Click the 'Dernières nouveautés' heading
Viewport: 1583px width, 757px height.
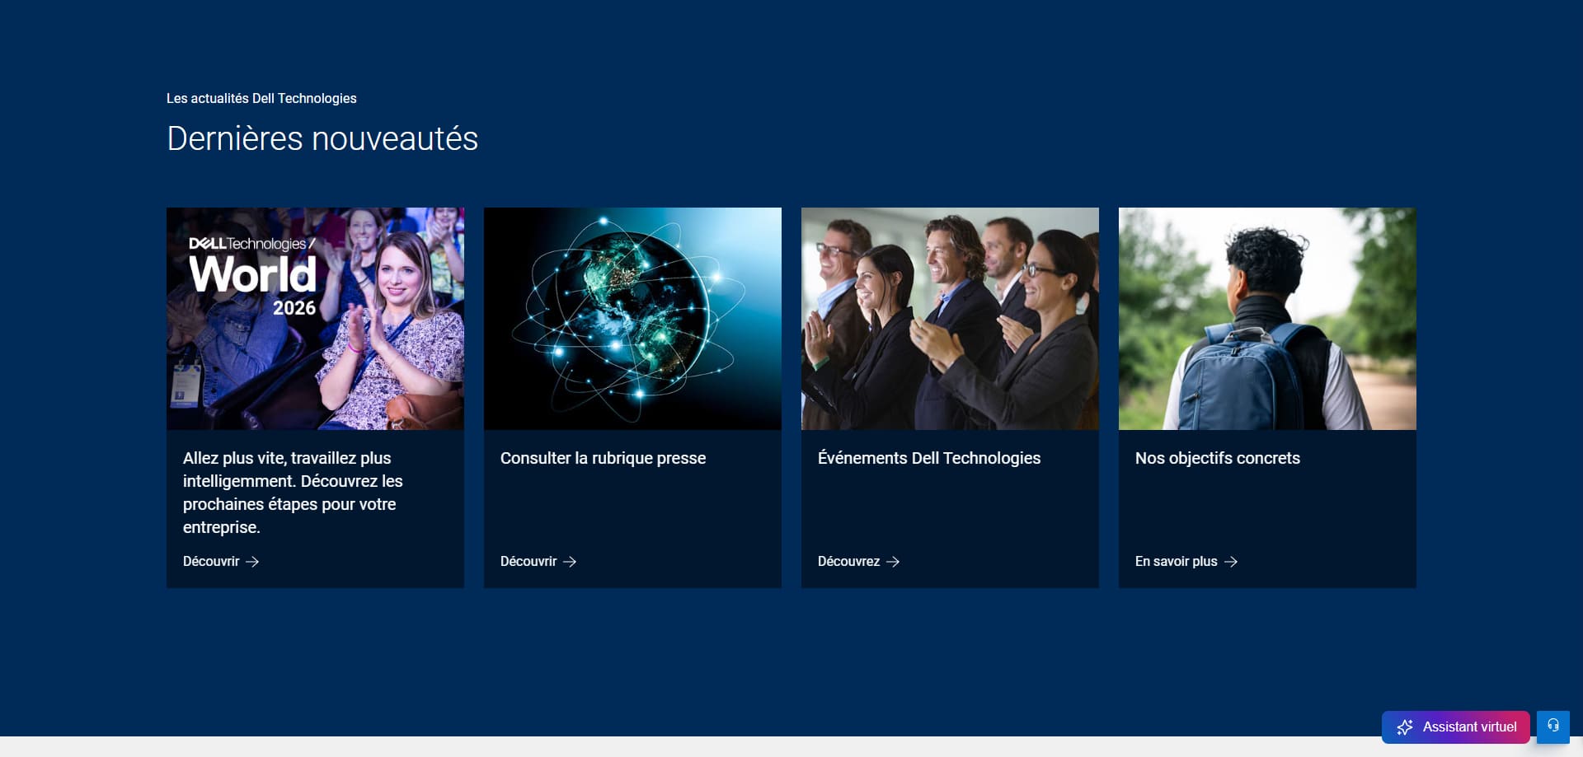point(322,138)
